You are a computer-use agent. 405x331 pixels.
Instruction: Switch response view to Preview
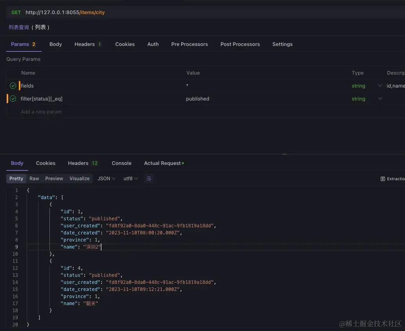point(54,178)
